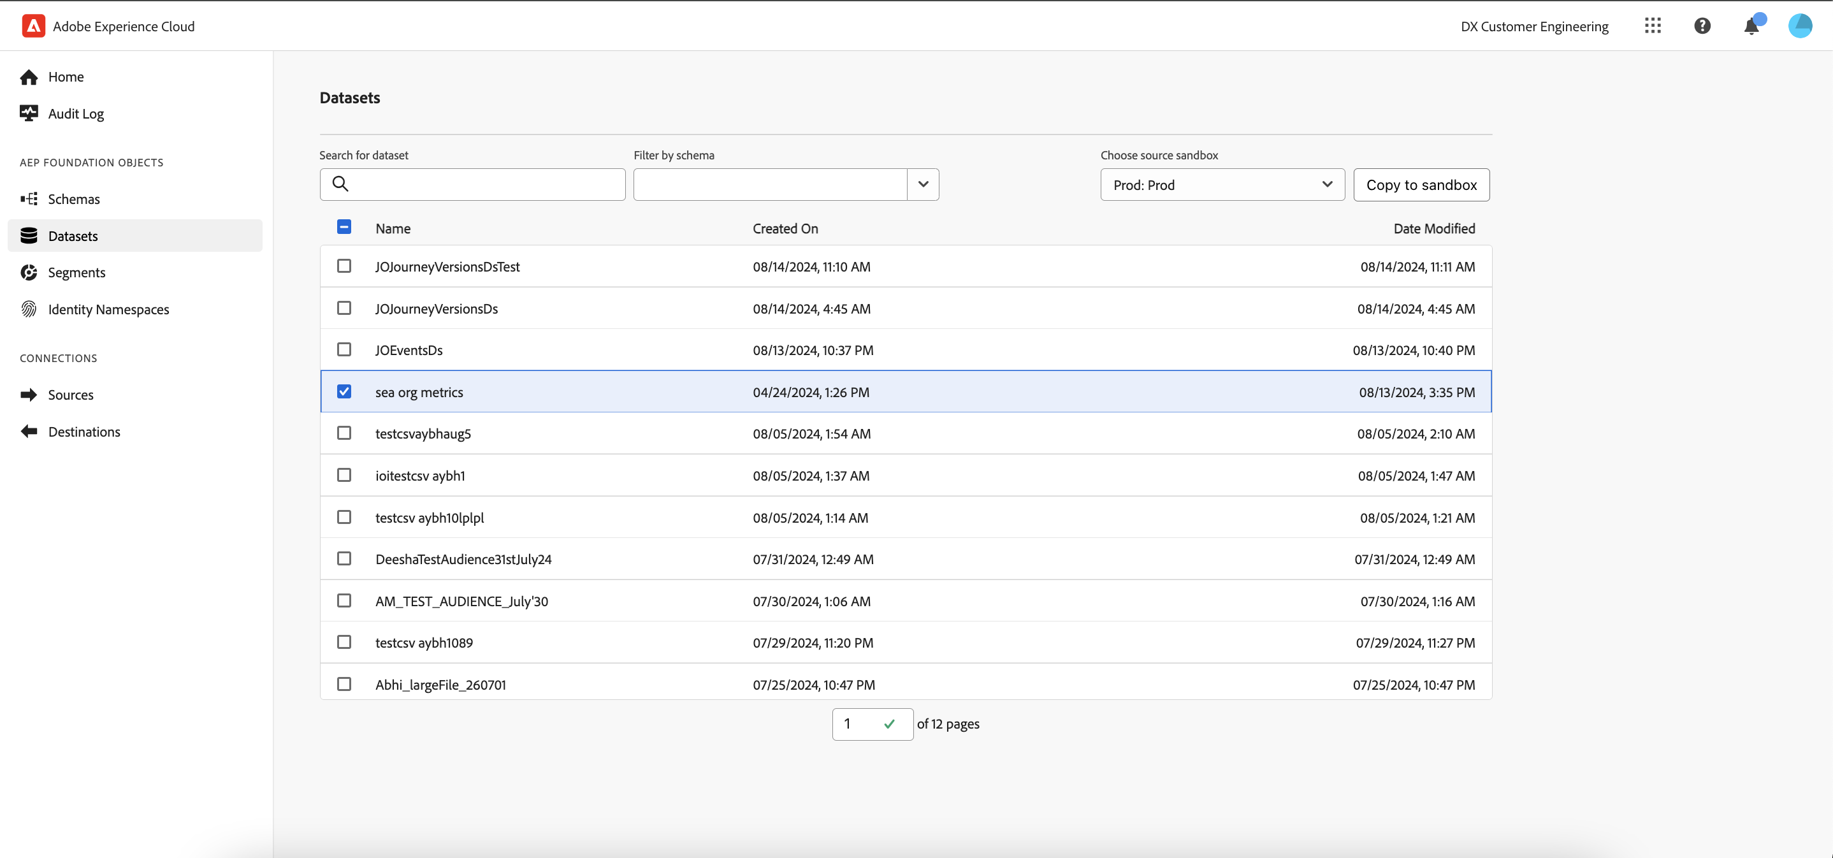Open the user profile avatar
Viewport: 1833px width, 858px height.
[x=1800, y=25]
